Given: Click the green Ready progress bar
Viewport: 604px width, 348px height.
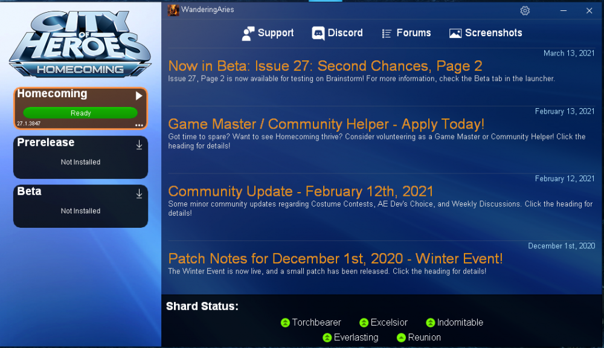Looking at the screenshot, I should 79,113.
